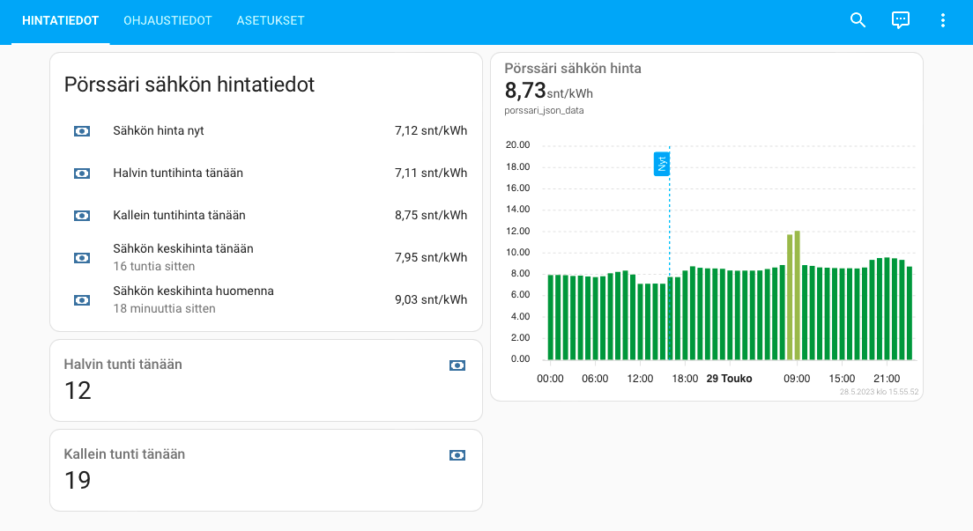Switch to the HINTATIEDOT tab

click(x=60, y=20)
